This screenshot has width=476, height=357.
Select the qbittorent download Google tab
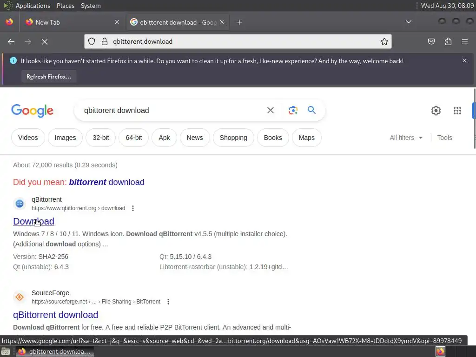coord(178,22)
